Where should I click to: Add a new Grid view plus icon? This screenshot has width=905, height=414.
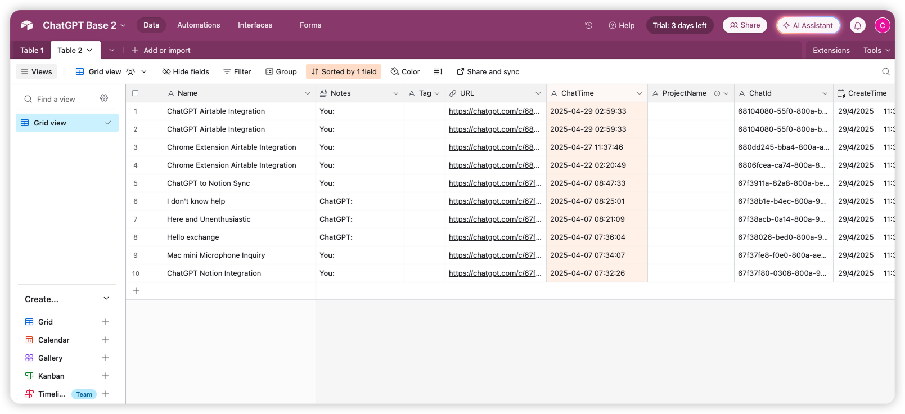click(105, 322)
